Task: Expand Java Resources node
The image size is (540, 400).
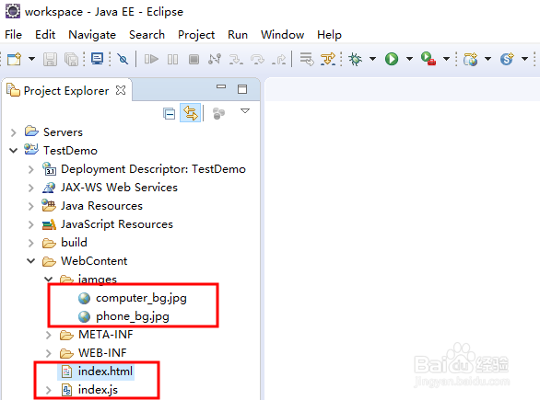Action: 31,206
